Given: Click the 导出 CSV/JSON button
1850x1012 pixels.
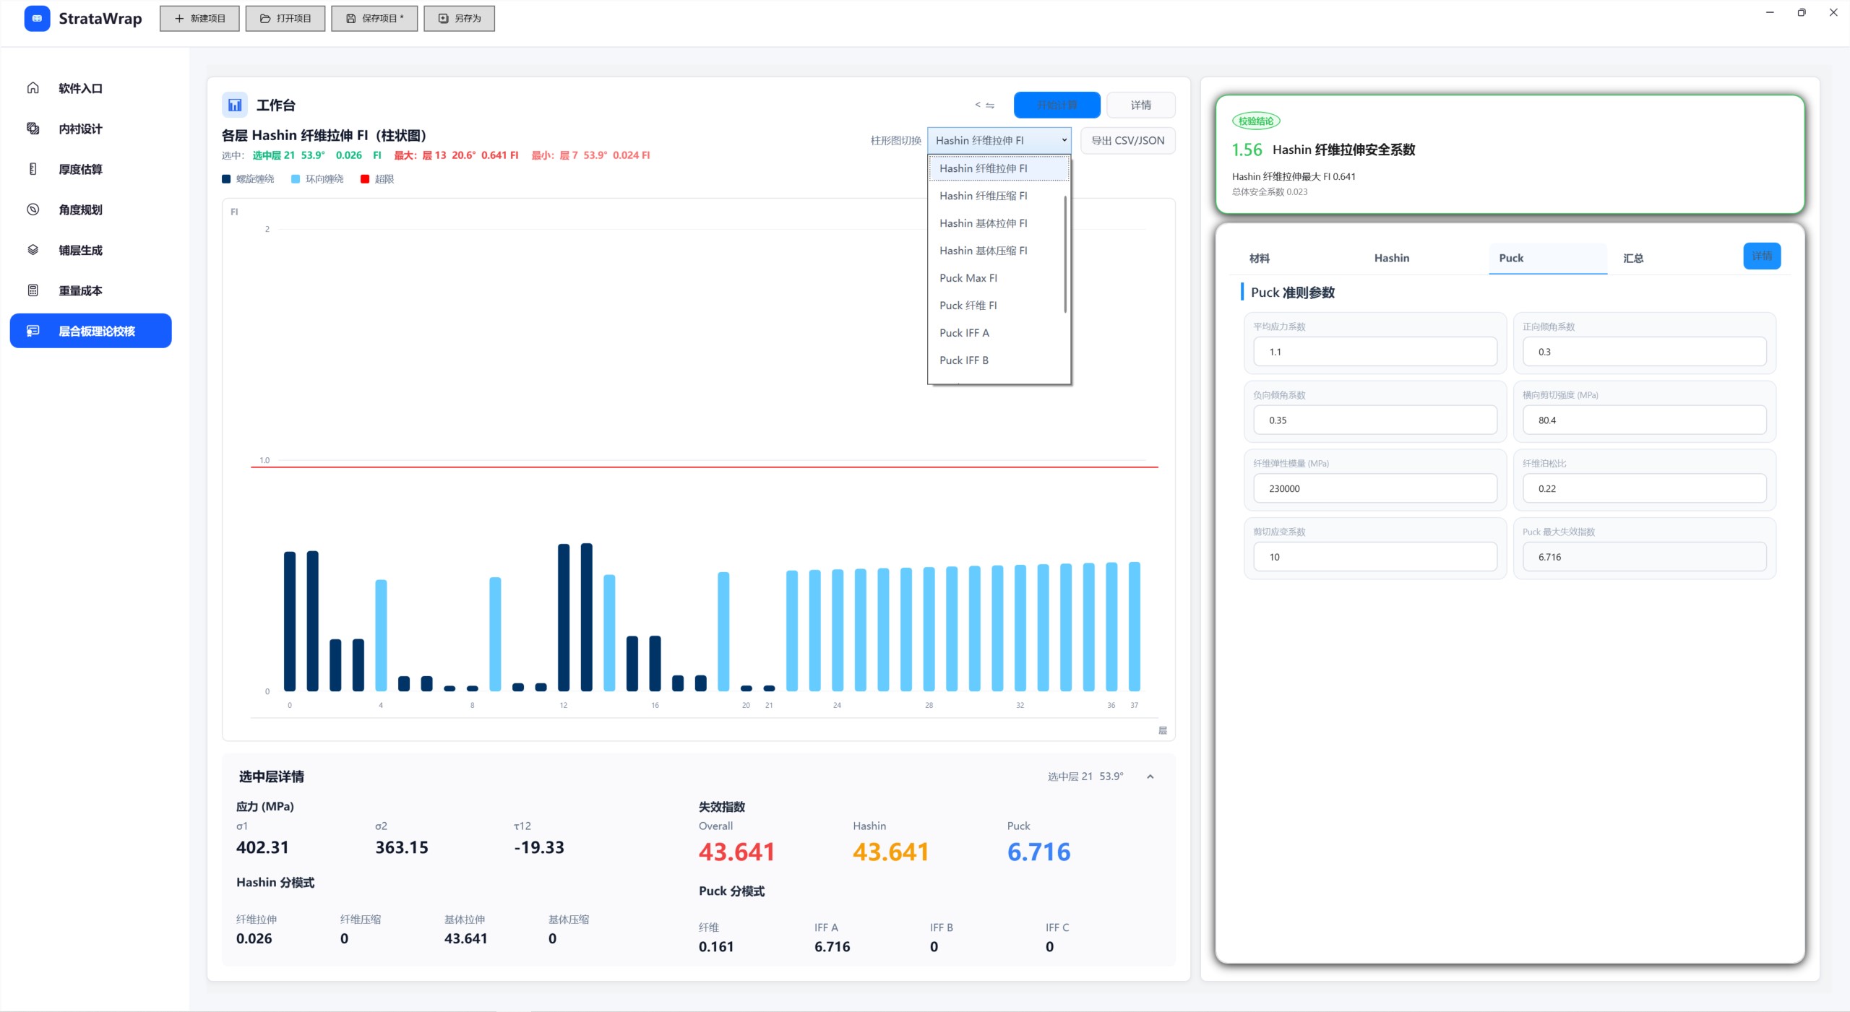Looking at the screenshot, I should (1127, 140).
